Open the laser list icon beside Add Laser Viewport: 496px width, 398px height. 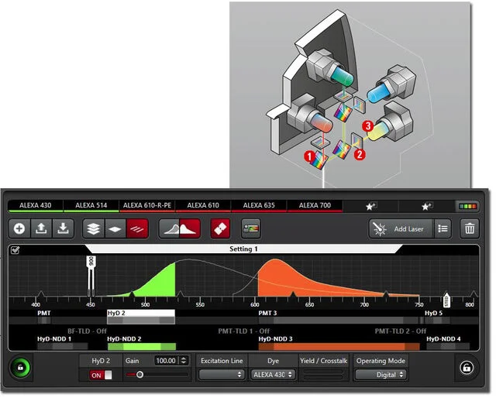(443, 228)
